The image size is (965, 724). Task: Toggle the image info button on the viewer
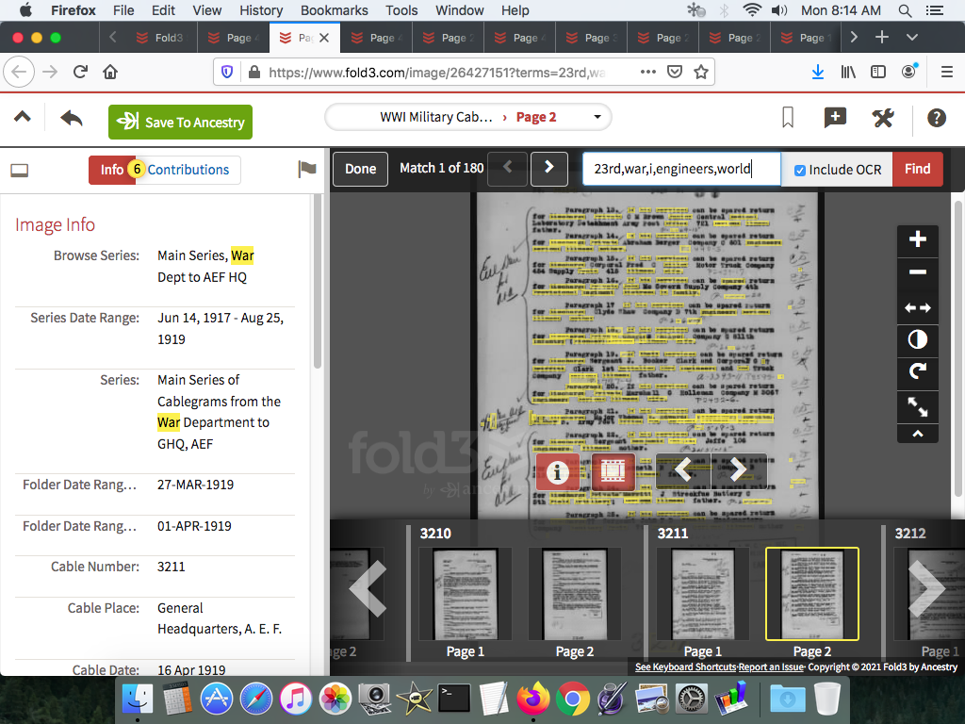click(557, 471)
